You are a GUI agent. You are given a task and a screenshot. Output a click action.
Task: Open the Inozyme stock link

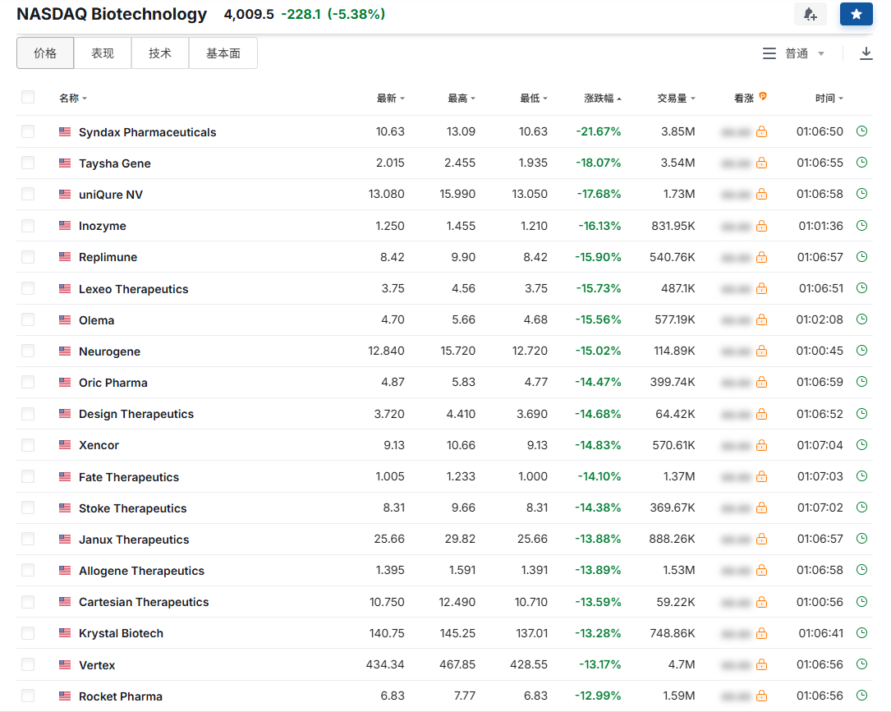click(x=103, y=226)
